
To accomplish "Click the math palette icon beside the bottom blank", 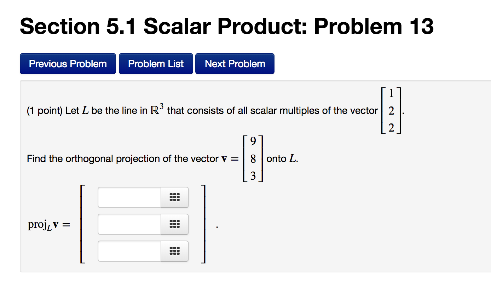I will coord(175,251).
